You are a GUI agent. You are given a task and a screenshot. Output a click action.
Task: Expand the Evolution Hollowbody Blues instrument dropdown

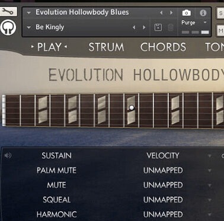pyautogui.click(x=29, y=13)
